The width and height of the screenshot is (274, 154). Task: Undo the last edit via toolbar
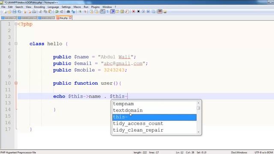pos(57,12)
